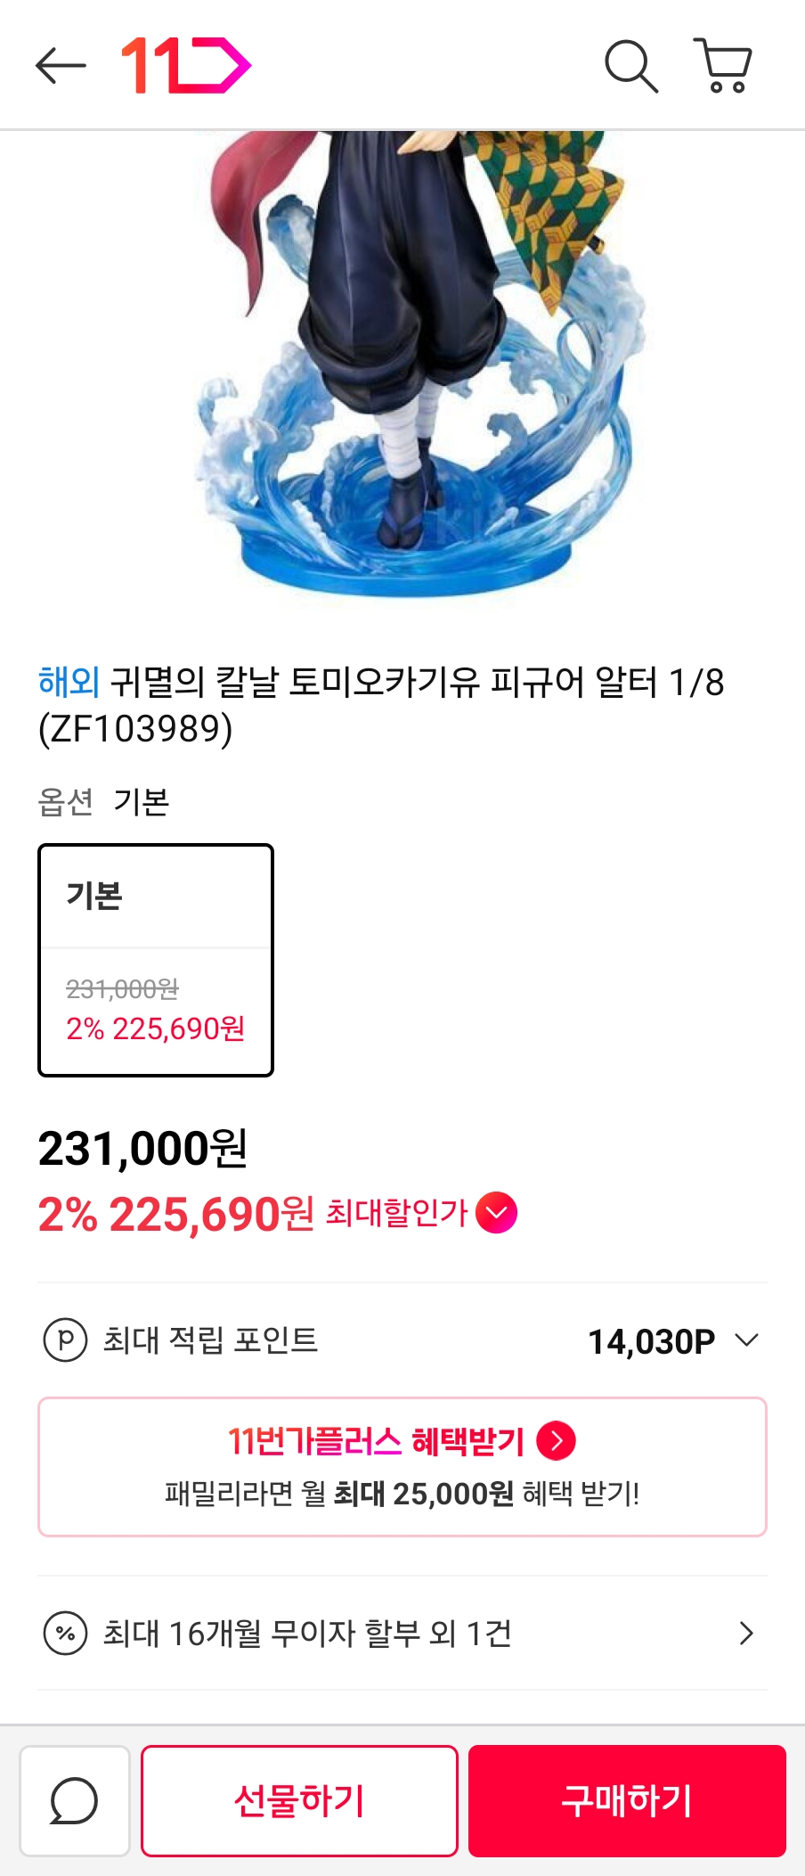Open the shopping cart

pyautogui.click(x=723, y=66)
